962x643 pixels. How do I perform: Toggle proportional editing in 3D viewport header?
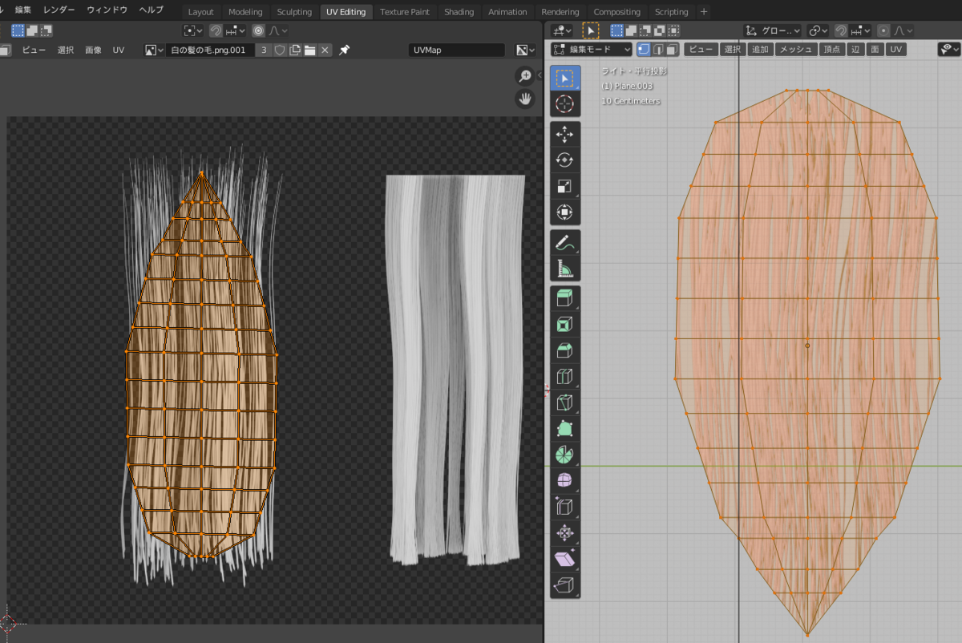883,30
